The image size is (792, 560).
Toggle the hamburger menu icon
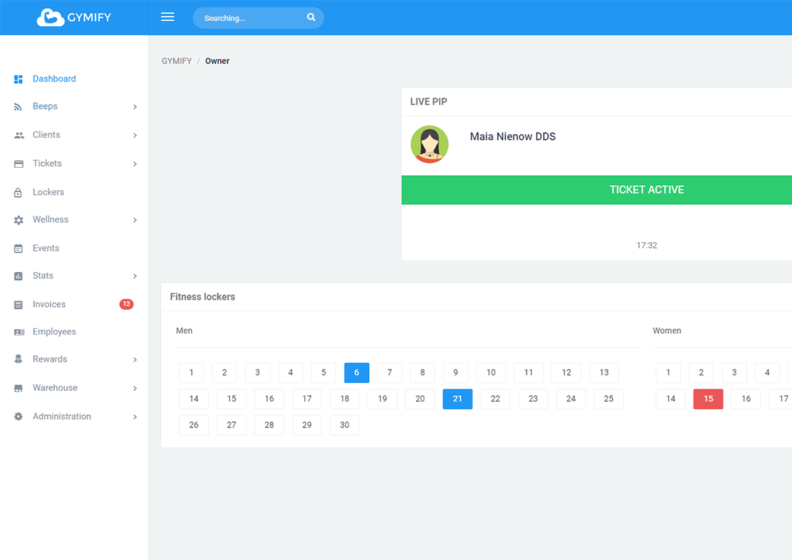tap(168, 17)
